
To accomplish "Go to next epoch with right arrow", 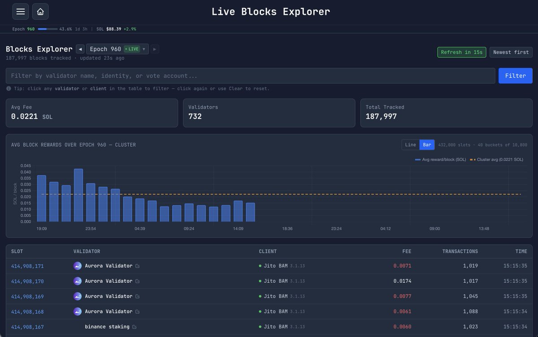I will pos(155,49).
